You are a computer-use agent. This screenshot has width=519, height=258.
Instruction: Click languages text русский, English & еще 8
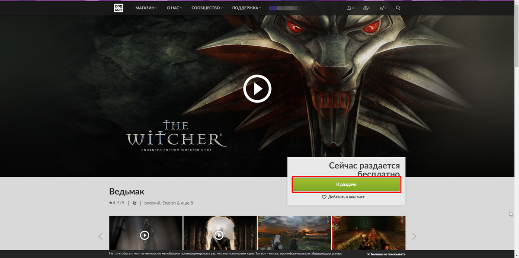[169, 203]
